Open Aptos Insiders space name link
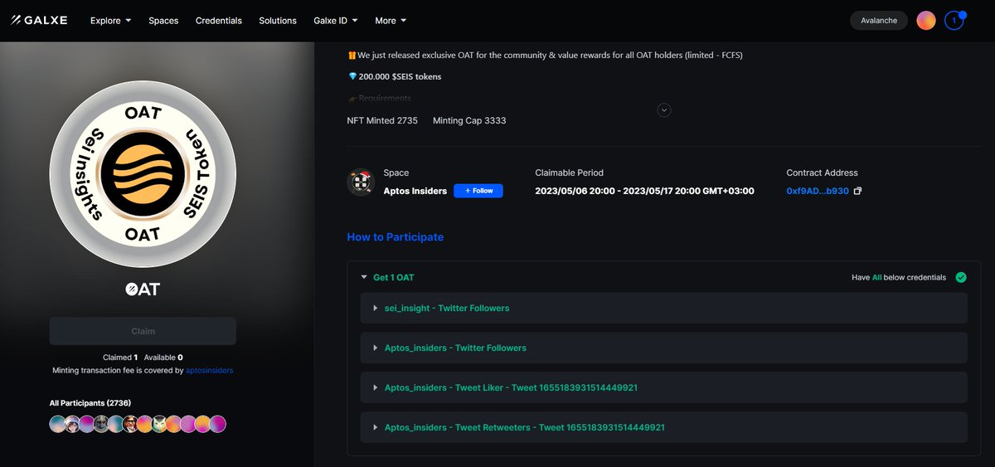This screenshot has width=995, height=467. pos(415,191)
